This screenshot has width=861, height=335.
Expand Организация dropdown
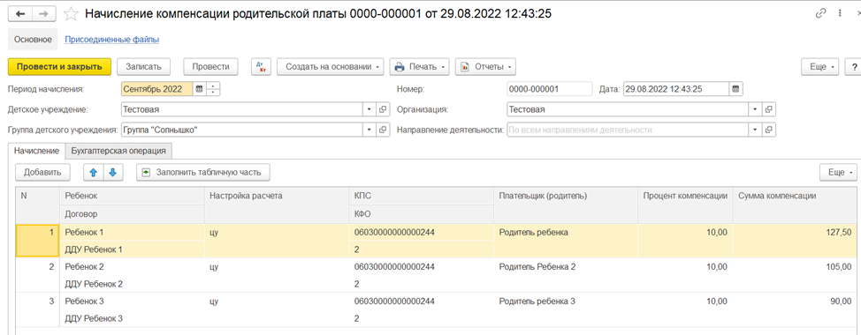[x=756, y=109]
